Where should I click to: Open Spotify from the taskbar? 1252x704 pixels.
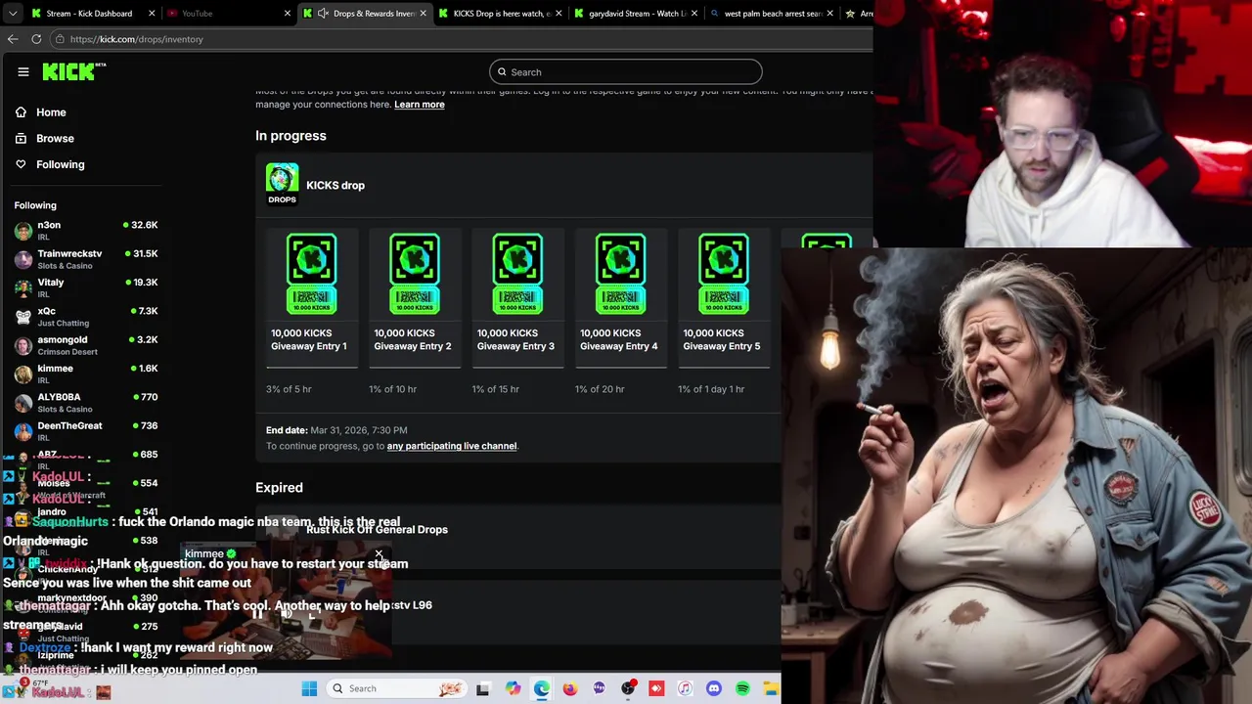(742, 689)
